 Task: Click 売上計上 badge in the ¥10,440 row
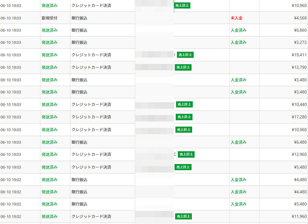[x=184, y=104]
